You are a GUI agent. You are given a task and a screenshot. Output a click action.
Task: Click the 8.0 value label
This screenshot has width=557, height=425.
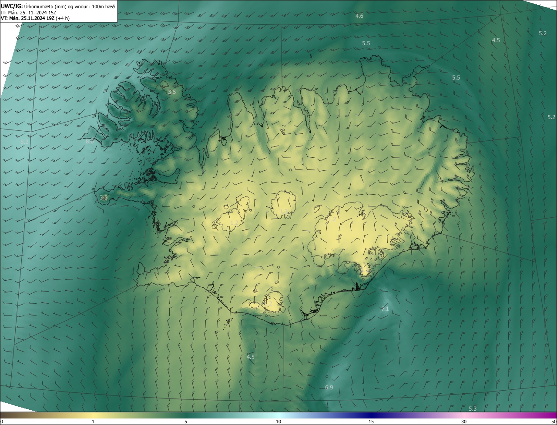click(90, 142)
